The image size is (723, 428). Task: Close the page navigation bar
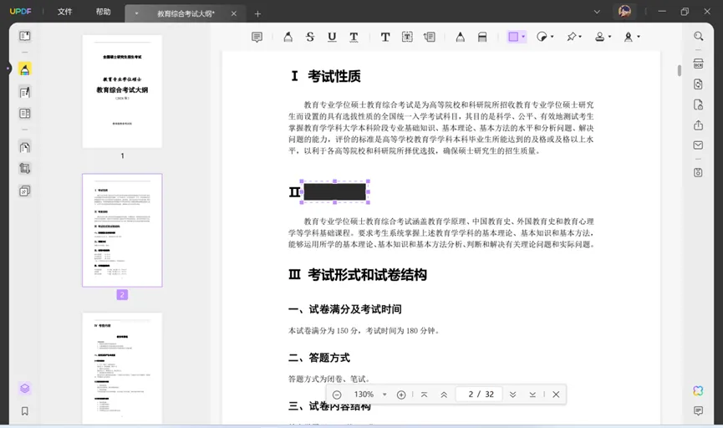[556, 395]
